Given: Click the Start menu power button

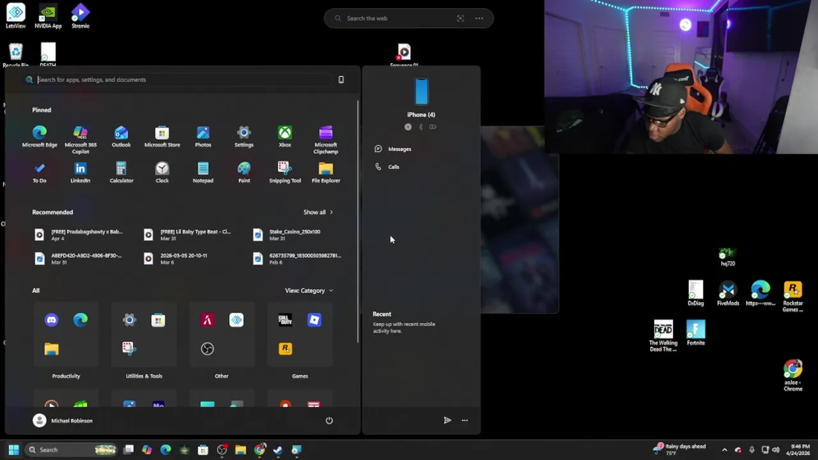Looking at the screenshot, I should point(329,420).
